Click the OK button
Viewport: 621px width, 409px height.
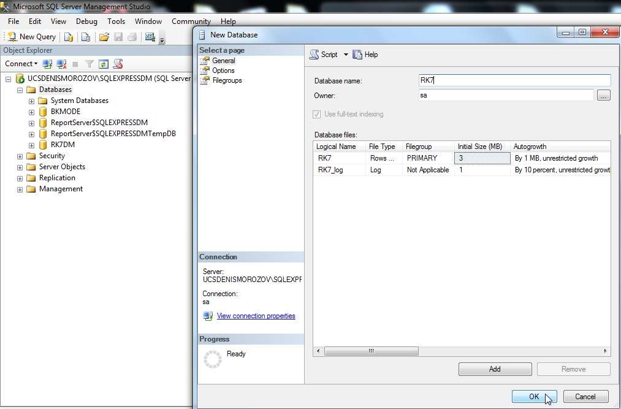click(534, 397)
